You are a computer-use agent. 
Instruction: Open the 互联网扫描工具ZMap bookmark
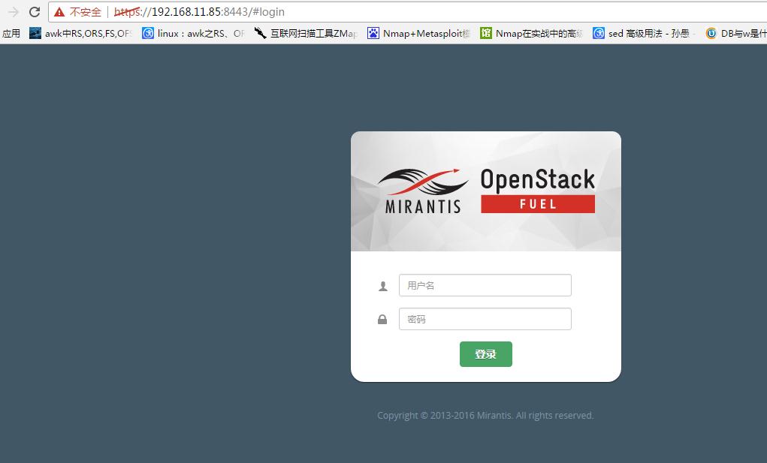(x=306, y=33)
